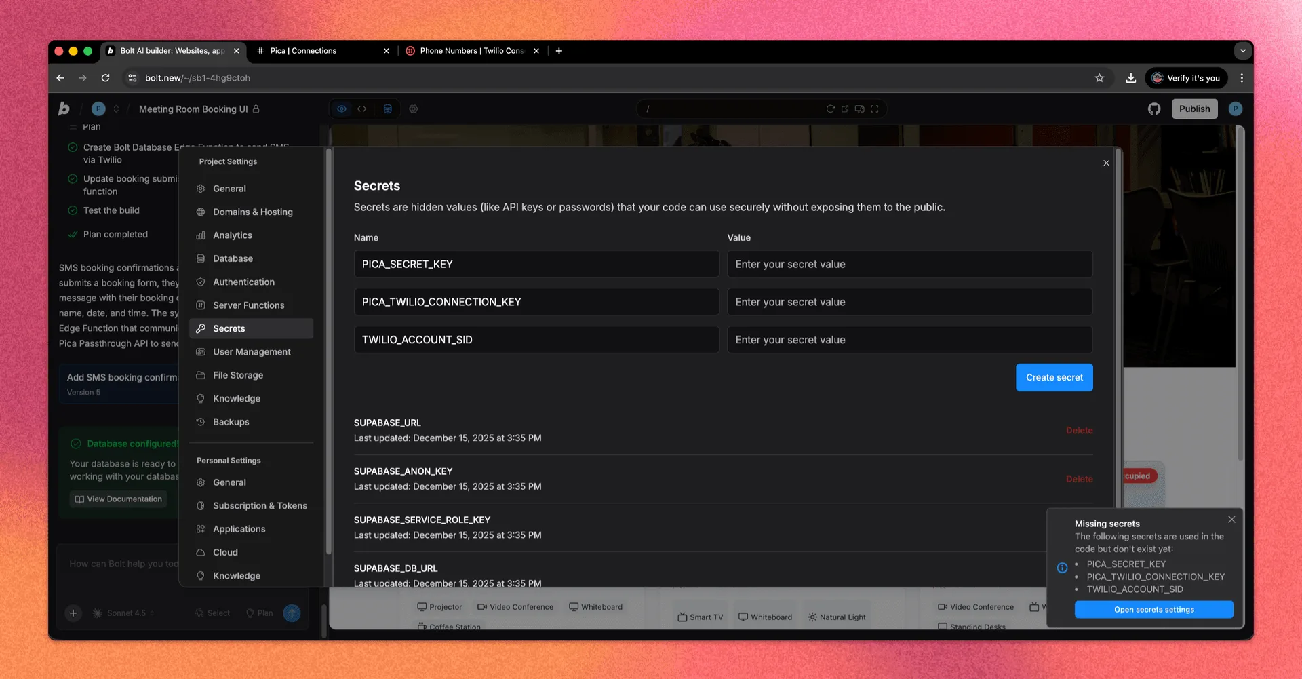Click the PICA_TWILIO_CONNECTION_KEY name field
The height and width of the screenshot is (679, 1302).
[536, 302]
